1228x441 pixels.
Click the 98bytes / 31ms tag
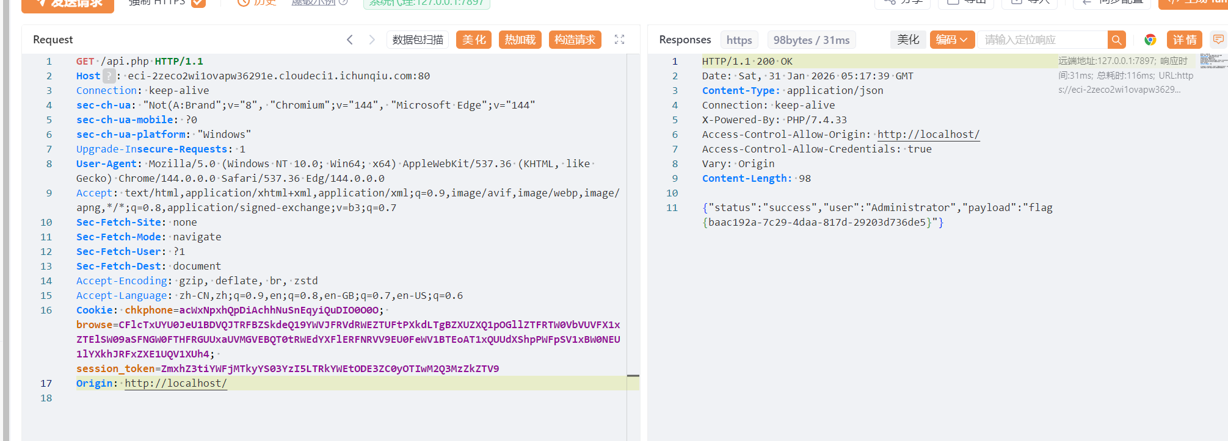[811, 40]
